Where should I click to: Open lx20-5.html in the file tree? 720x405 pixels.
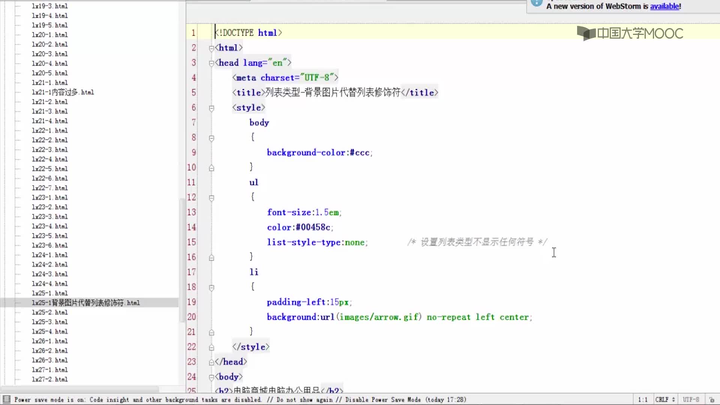[49, 73]
